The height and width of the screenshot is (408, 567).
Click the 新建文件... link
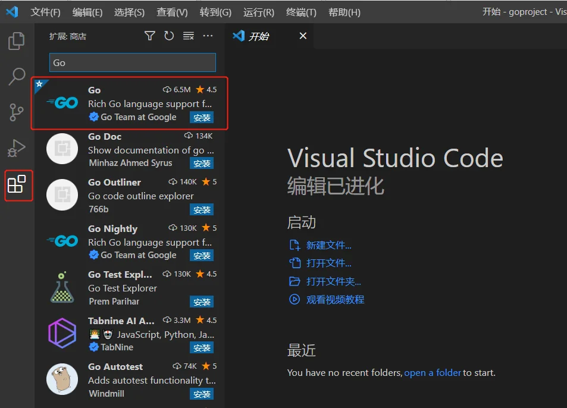(328, 246)
